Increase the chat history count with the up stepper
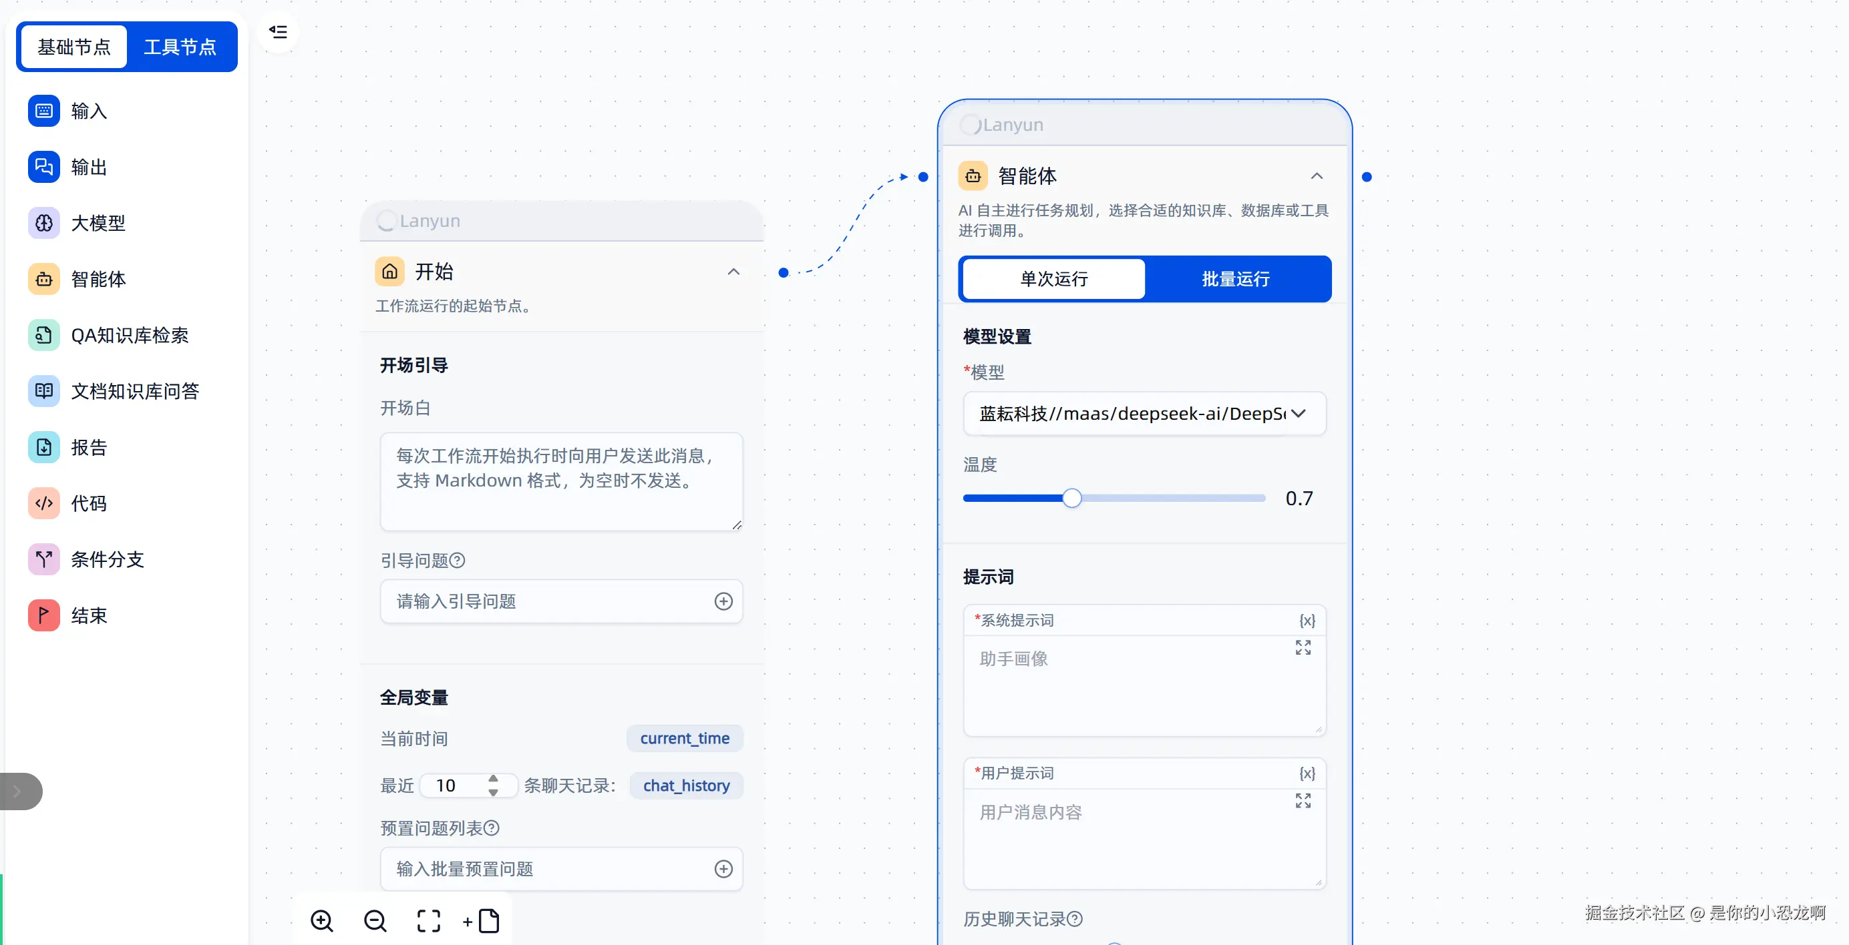The height and width of the screenshot is (945, 1849). 493,779
